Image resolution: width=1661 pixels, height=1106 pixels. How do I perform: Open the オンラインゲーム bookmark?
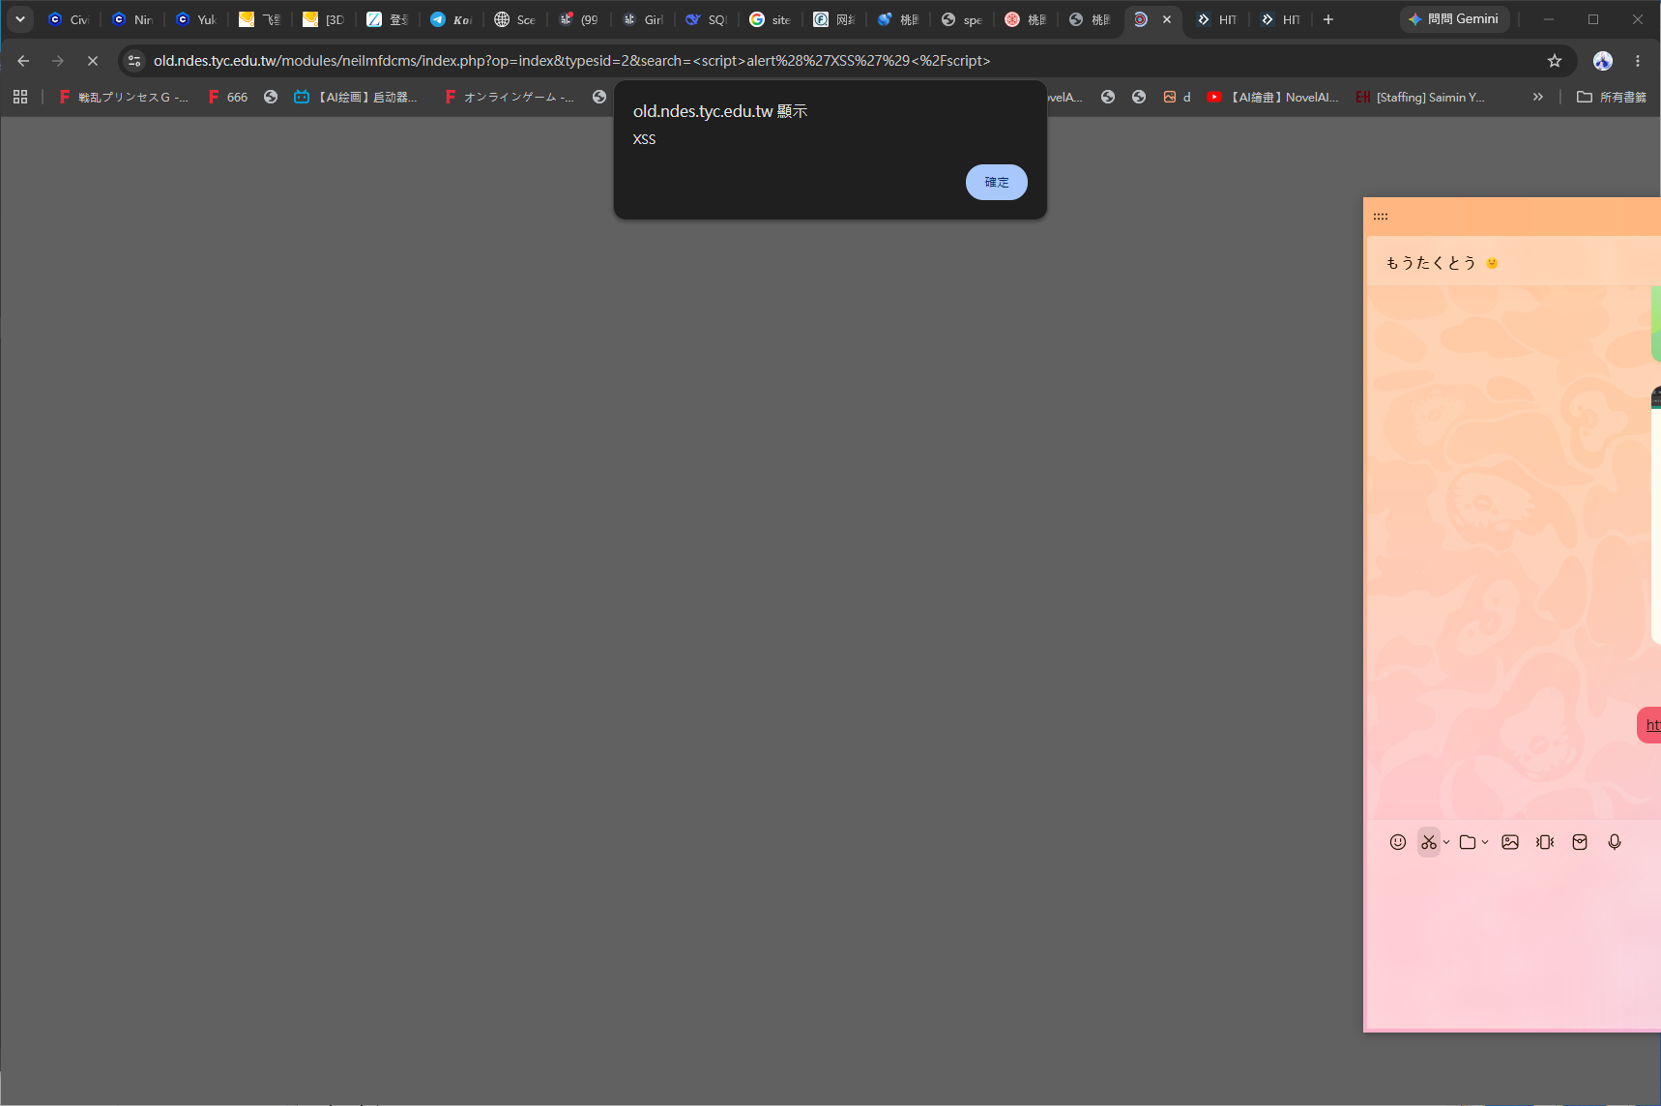pyautogui.click(x=510, y=97)
